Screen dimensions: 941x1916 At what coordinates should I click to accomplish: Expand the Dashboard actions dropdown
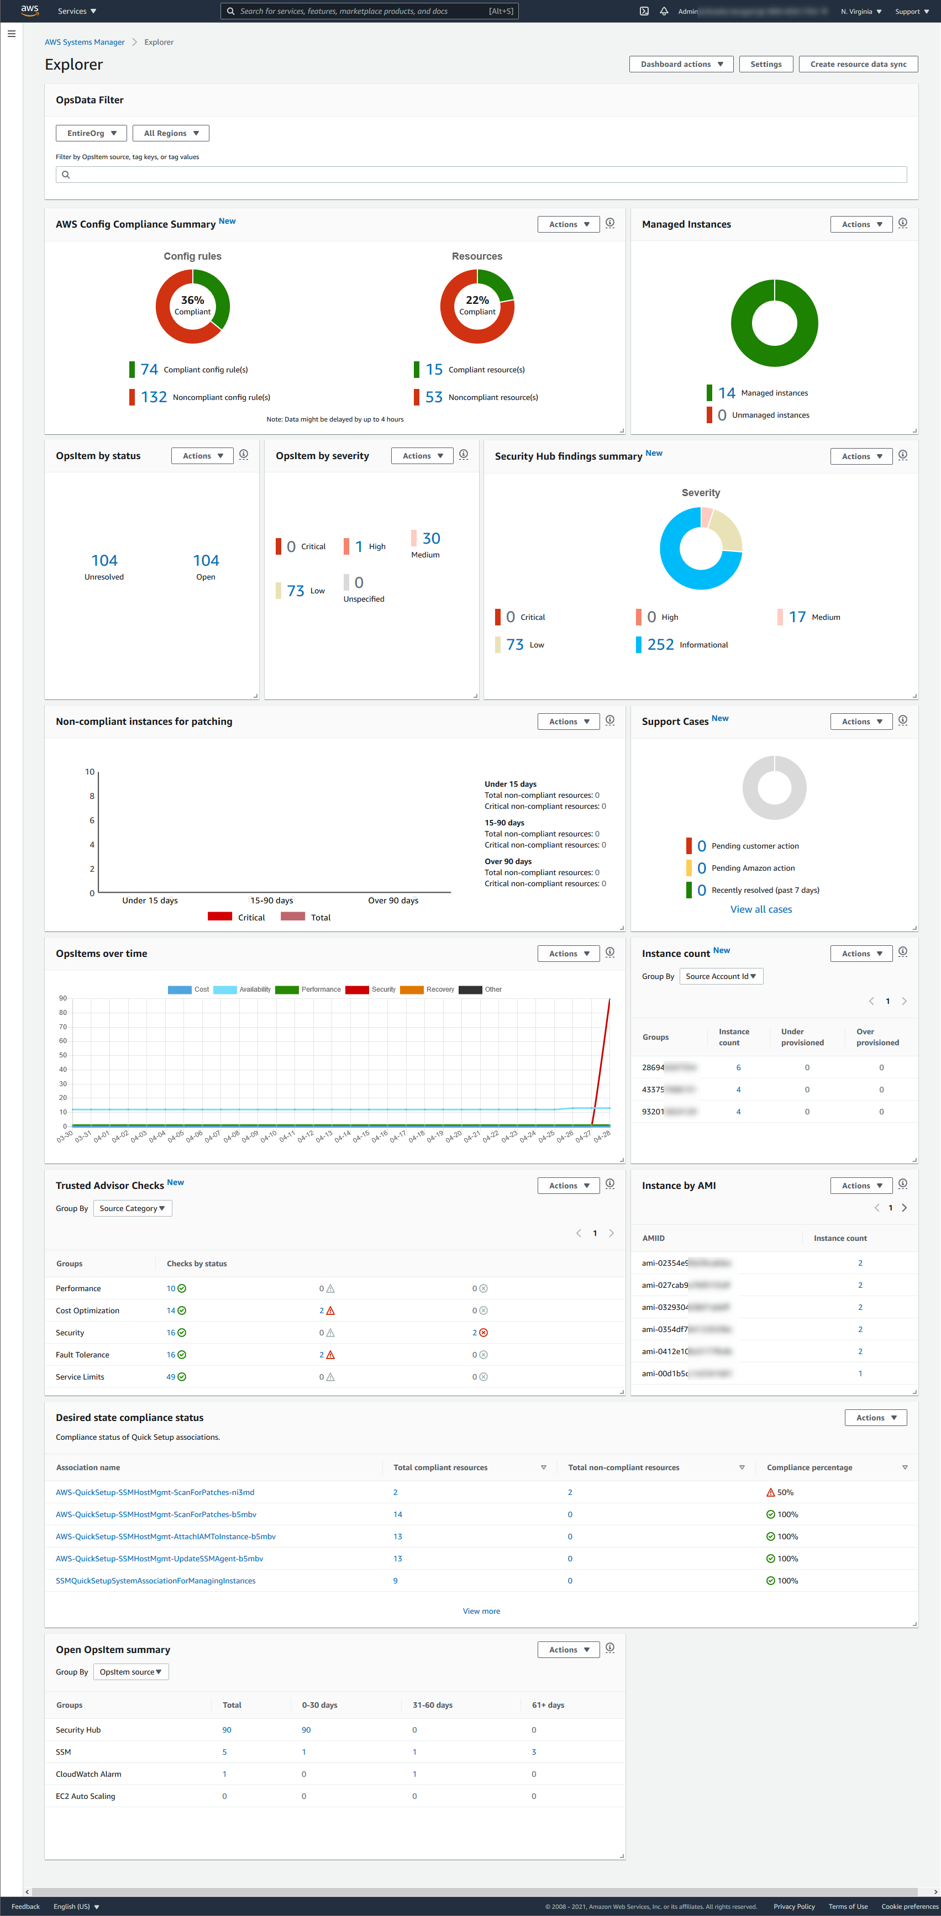(x=681, y=64)
